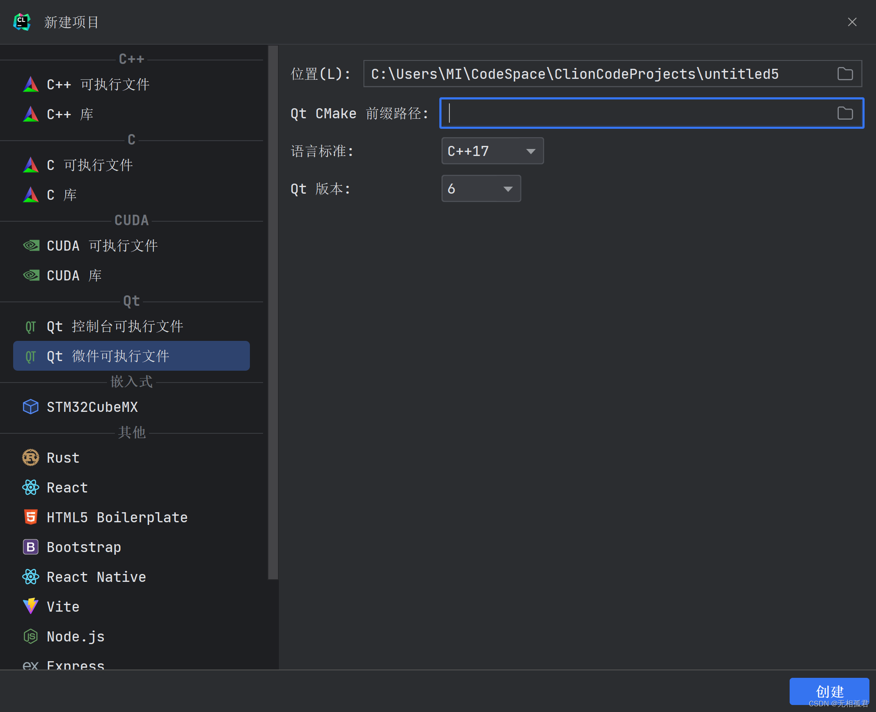Viewport: 876px width, 712px height.
Task: Click the CUDA executable NVIDIA icon
Action: pos(31,245)
